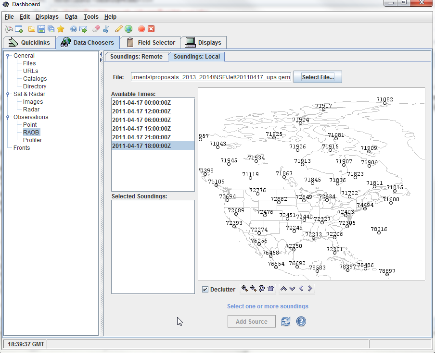Uncheck the Declutter checkbox
This screenshot has height=353, width=435.
pos(205,289)
